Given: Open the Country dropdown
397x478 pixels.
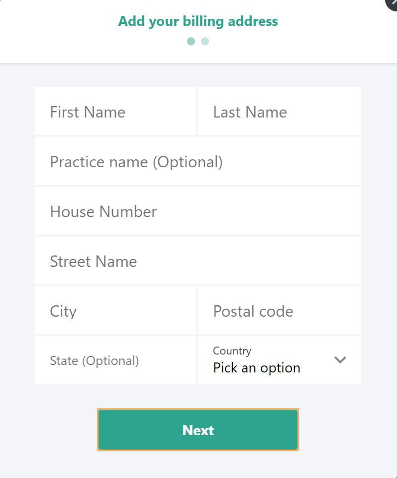Looking at the screenshot, I should pyautogui.click(x=280, y=360).
